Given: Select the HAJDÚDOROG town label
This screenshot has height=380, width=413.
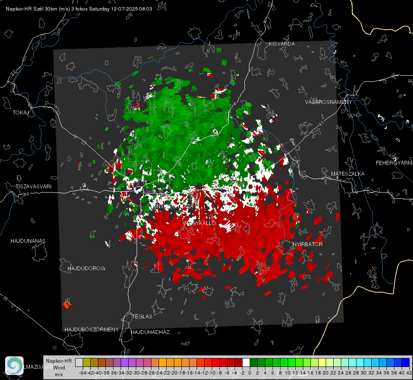Looking at the screenshot, I should (x=86, y=269).
